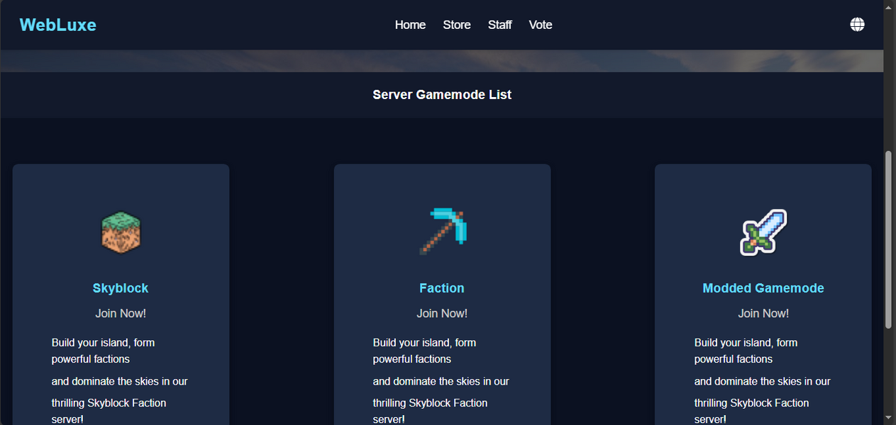Viewport: 896px width, 425px height.
Task: Click Skyblock's 'thrilling Skyblock Faction' text
Action: pyautogui.click(x=109, y=411)
